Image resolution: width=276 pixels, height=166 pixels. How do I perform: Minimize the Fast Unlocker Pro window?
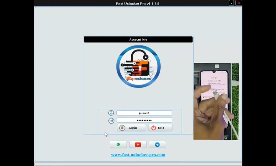[x=231, y=3]
